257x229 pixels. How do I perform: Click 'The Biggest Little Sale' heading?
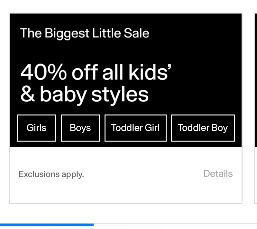pos(85,33)
